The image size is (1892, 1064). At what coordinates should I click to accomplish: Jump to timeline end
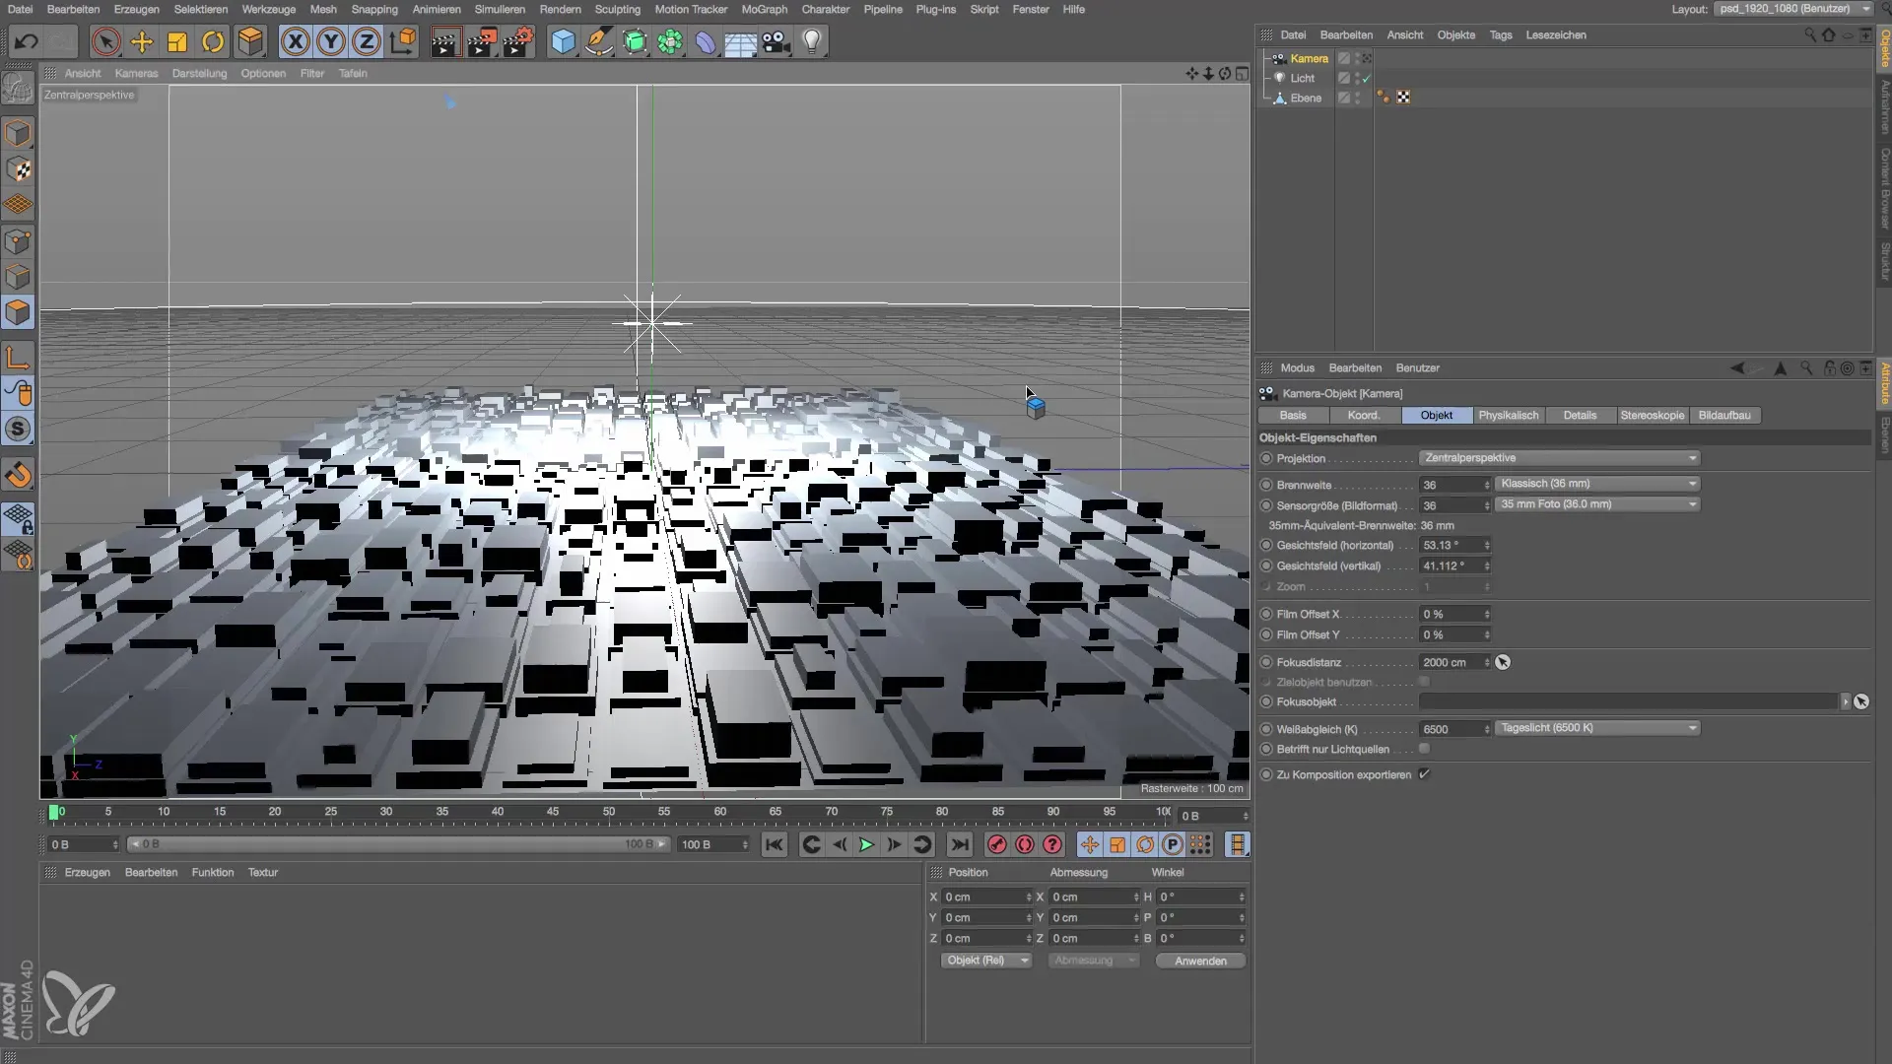[x=959, y=844]
